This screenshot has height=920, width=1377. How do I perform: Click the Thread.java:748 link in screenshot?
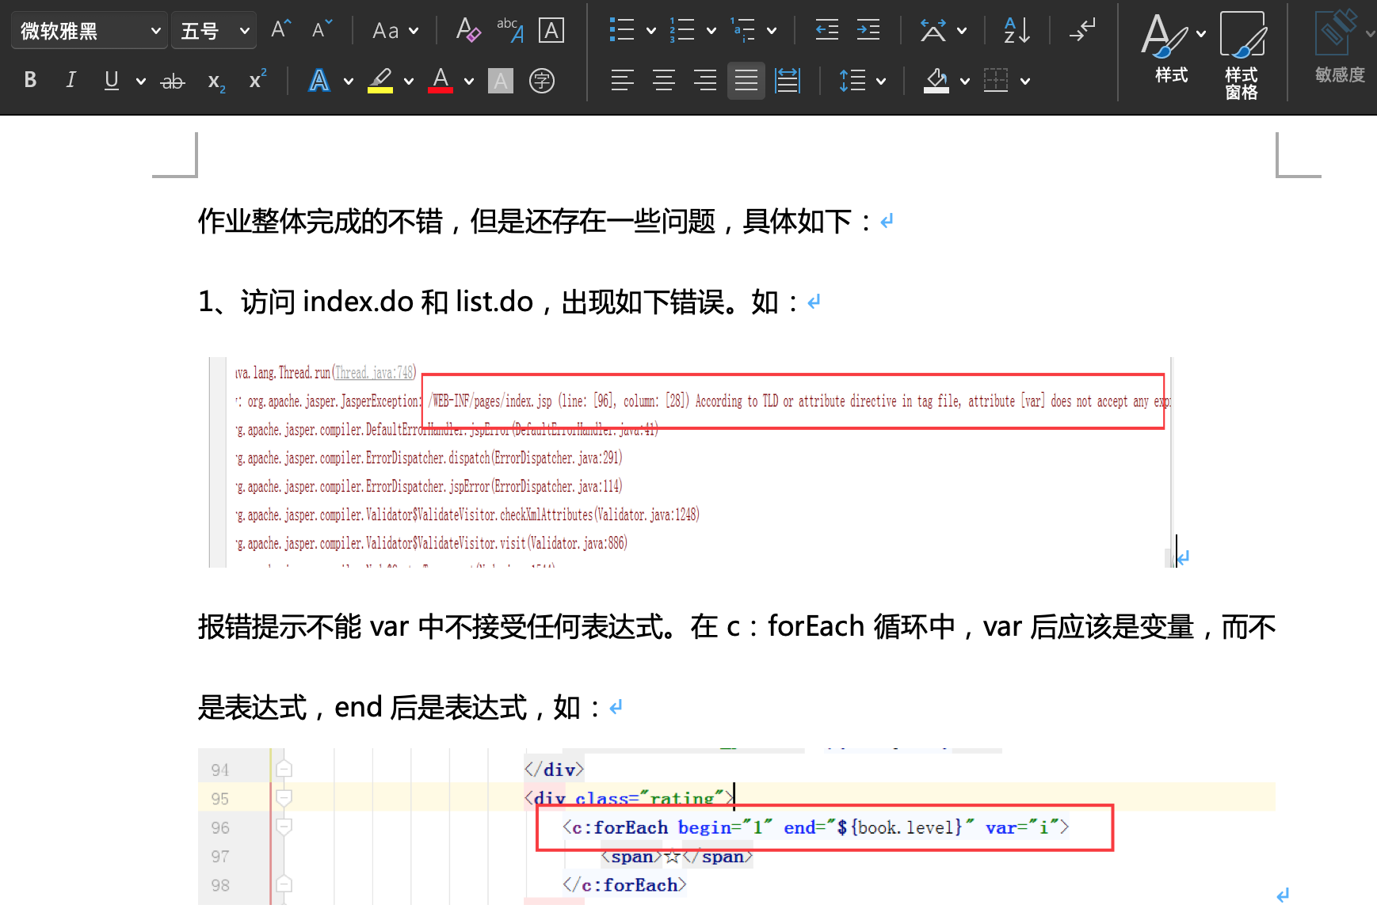[374, 372]
